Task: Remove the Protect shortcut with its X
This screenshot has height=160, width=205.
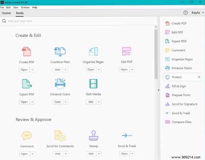Action: pyautogui.click(x=199, y=77)
